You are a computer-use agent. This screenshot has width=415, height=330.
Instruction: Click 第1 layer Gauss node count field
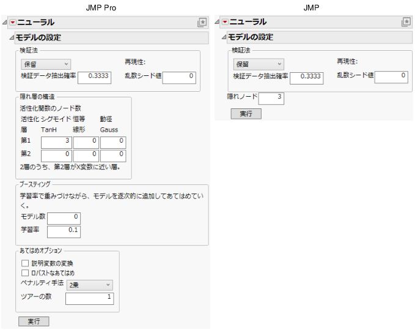(113, 142)
